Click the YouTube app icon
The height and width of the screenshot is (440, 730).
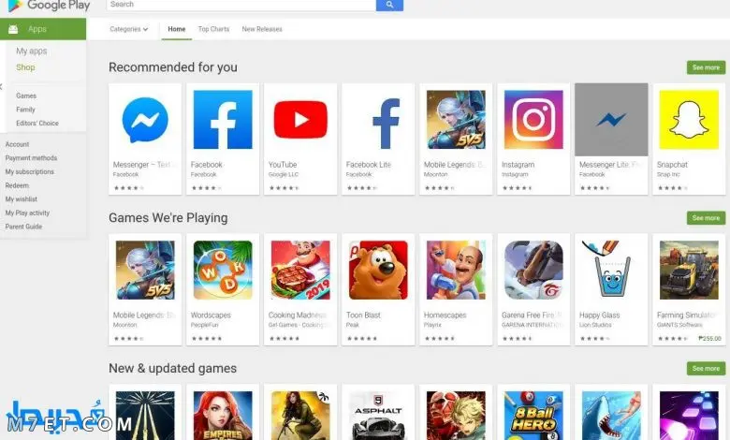coord(300,120)
